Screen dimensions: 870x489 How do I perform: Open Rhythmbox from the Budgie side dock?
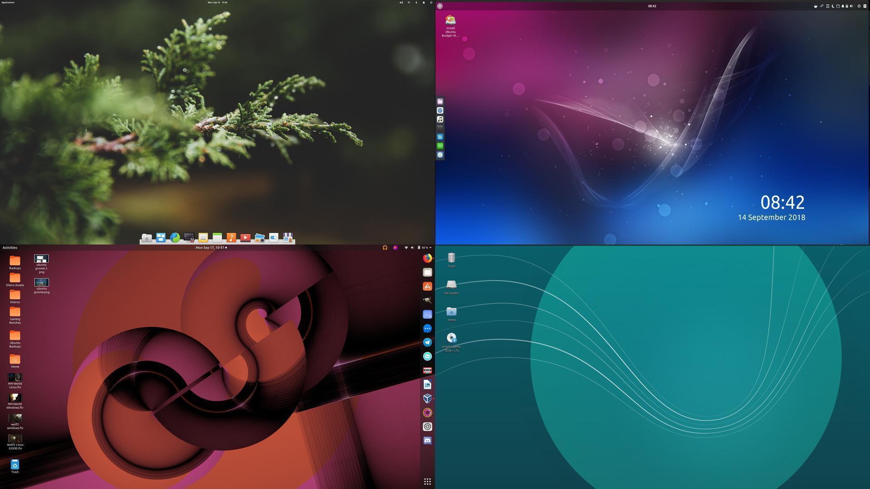tap(440, 119)
